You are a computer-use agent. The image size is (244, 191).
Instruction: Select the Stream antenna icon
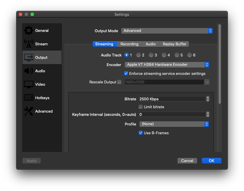click(29, 44)
